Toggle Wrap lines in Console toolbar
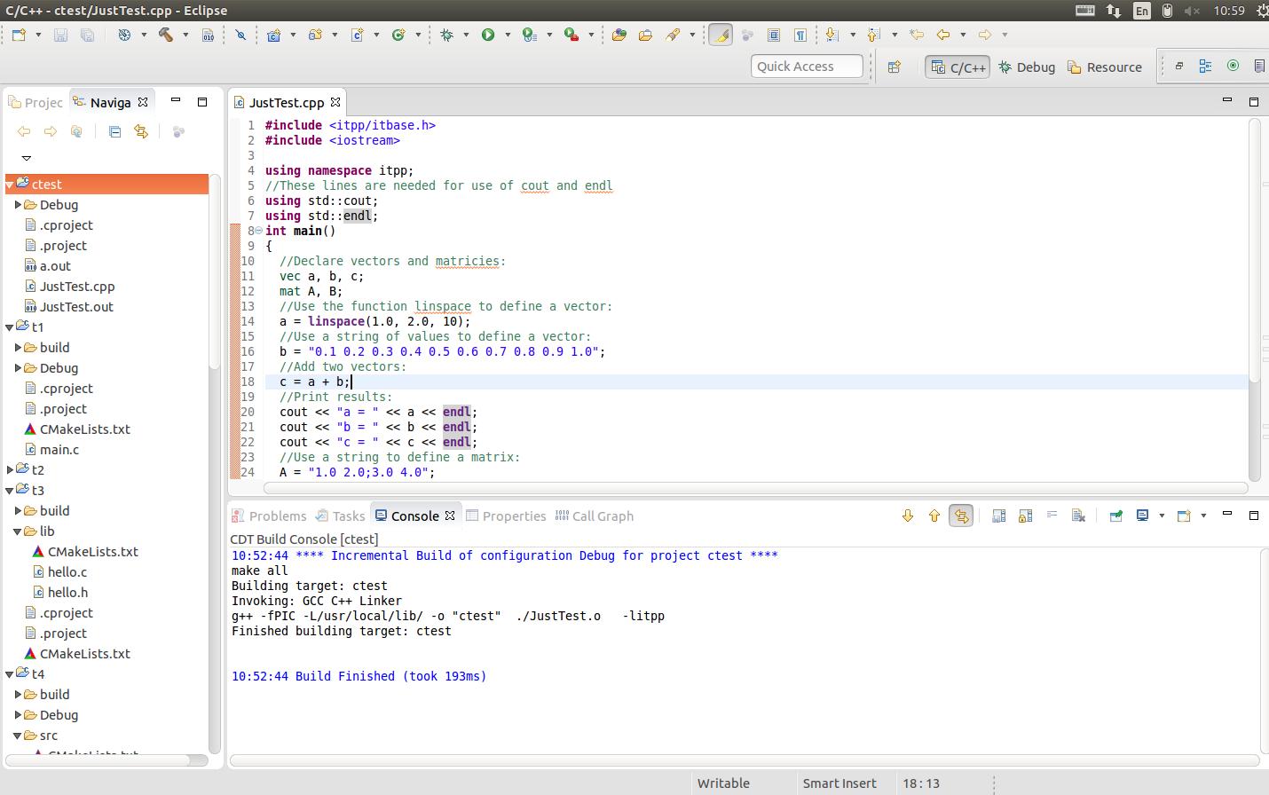The image size is (1269, 795). (1052, 516)
